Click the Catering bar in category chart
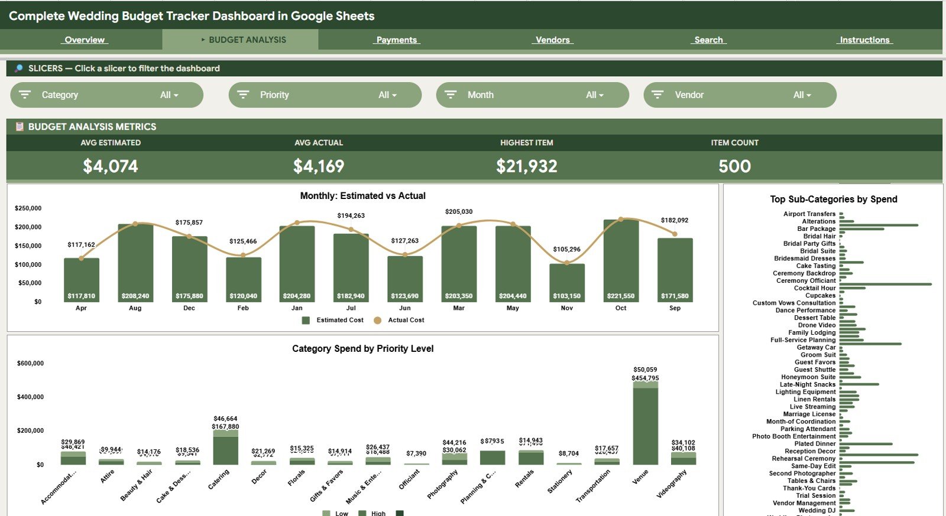Screen dimensions: 946x516 point(226,448)
